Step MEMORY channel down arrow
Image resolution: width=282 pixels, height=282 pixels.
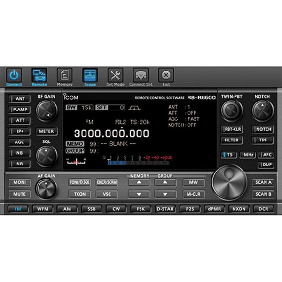point(139,194)
